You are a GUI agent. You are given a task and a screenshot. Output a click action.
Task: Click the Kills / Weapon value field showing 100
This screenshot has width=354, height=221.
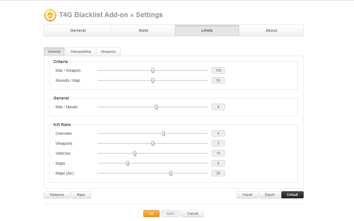click(218, 70)
